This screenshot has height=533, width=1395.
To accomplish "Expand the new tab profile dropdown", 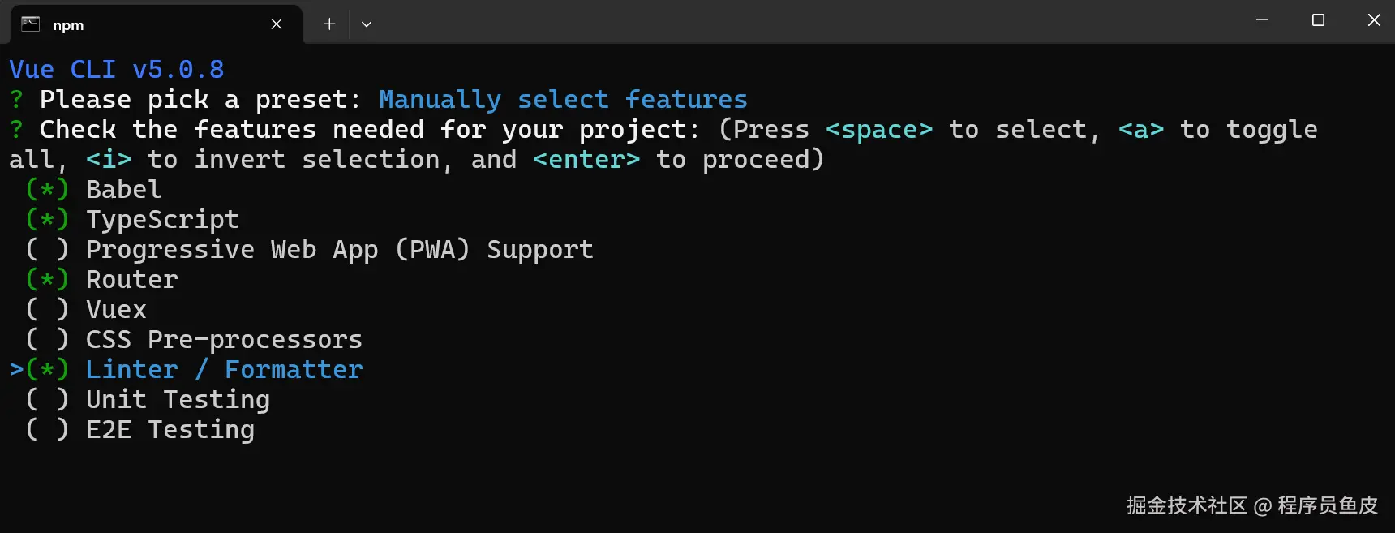I will tap(367, 24).
